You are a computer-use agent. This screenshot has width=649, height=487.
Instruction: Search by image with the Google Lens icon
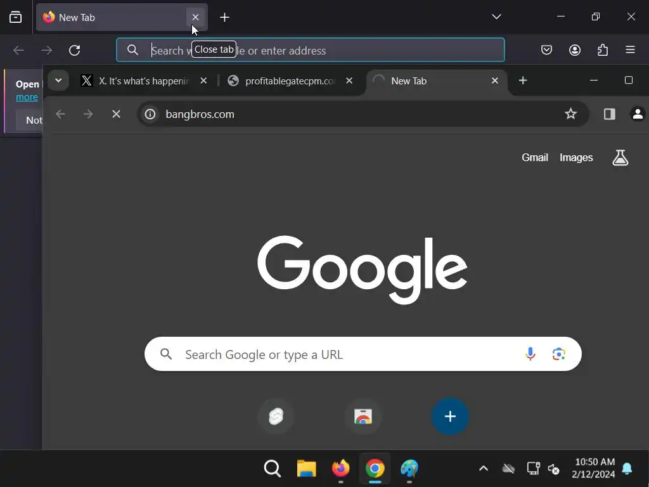pos(559,354)
